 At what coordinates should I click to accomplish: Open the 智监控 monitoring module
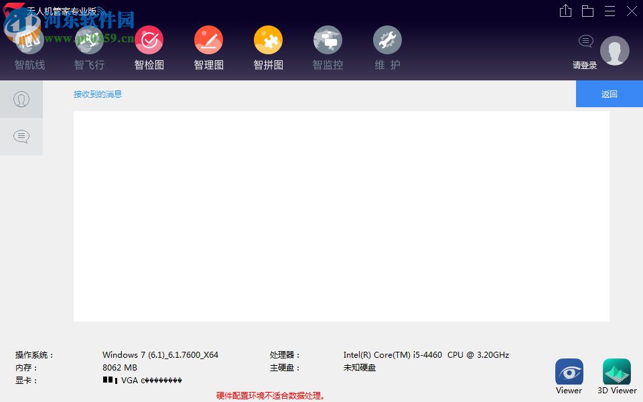328,47
